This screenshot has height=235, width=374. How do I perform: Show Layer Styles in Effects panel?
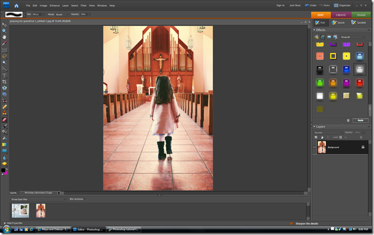point(323,37)
